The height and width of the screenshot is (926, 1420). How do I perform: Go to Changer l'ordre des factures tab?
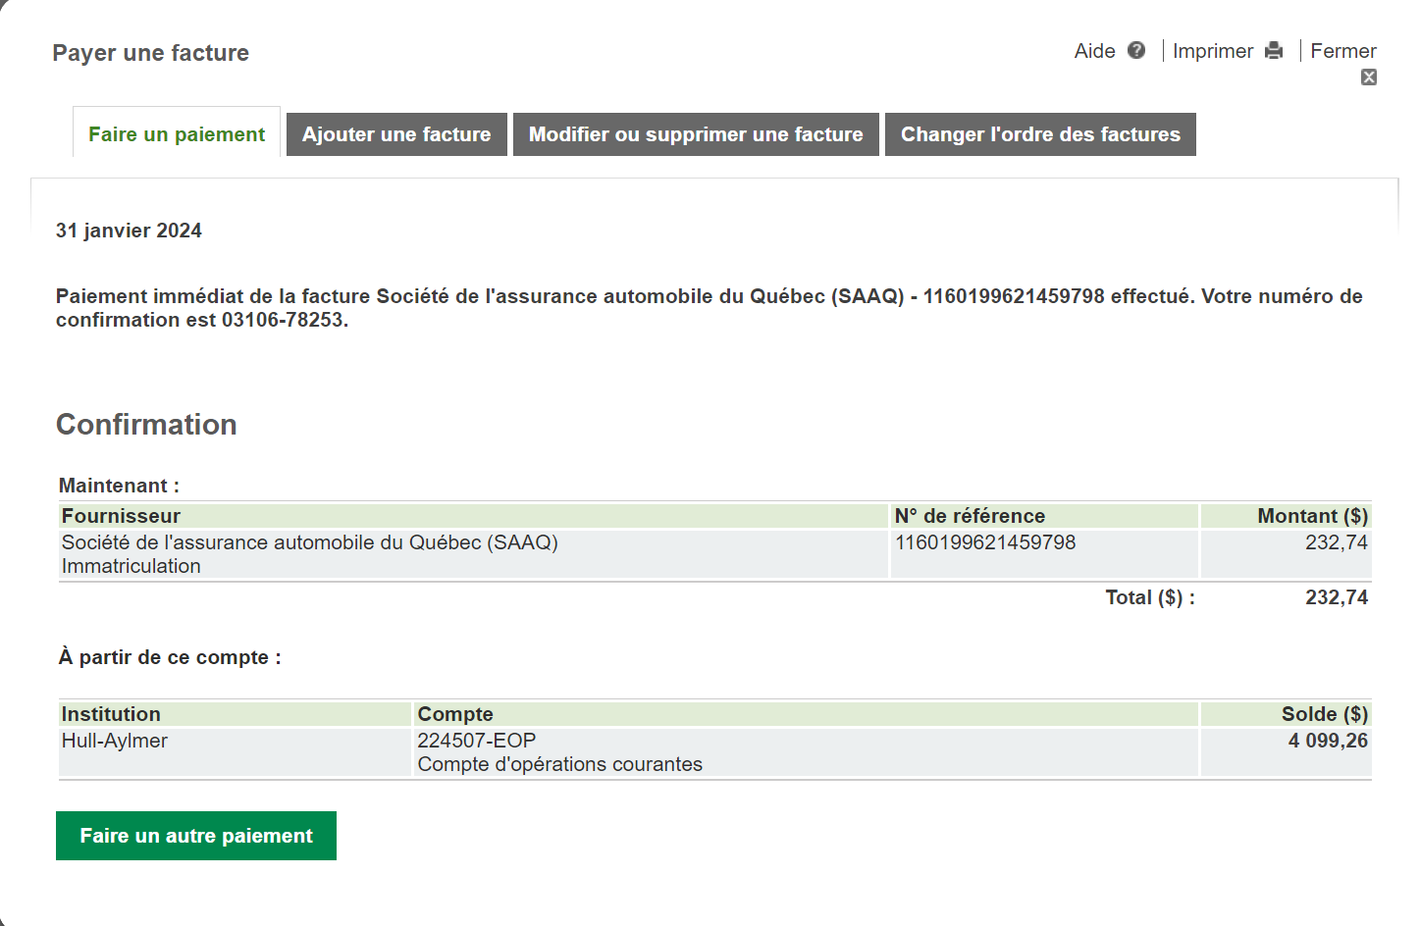point(1040,134)
